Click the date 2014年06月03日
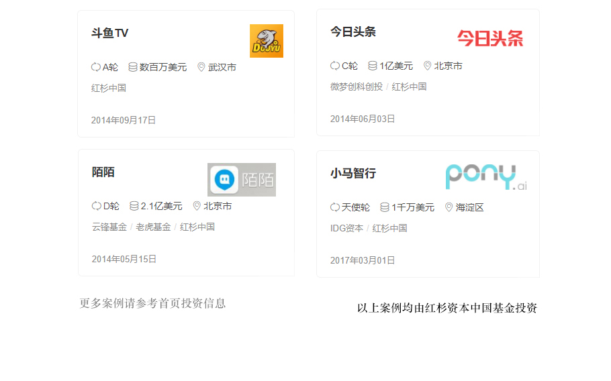This screenshot has width=611, height=381. tap(363, 119)
